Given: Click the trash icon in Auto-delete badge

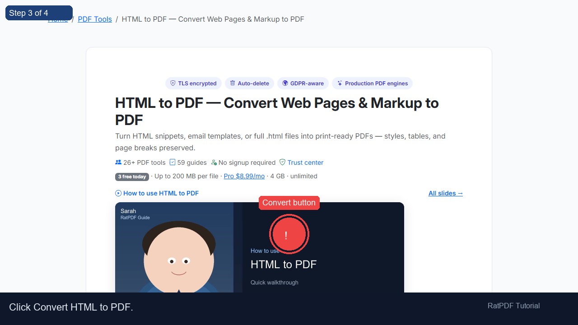Looking at the screenshot, I should tap(233, 83).
